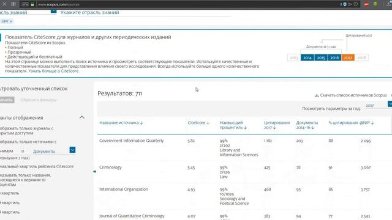Click the CiteScore value 5.45

[191, 168]
